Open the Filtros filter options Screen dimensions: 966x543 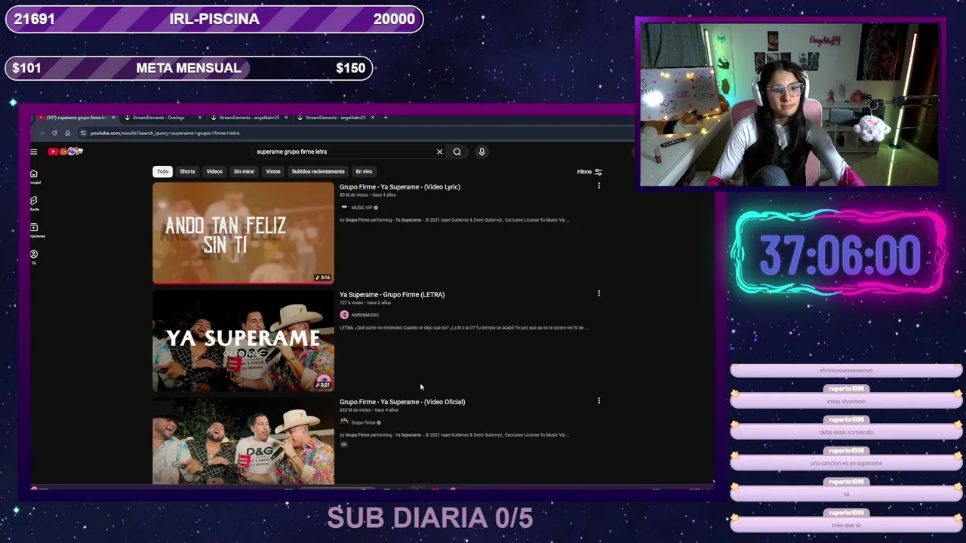[x=589, y=172]
